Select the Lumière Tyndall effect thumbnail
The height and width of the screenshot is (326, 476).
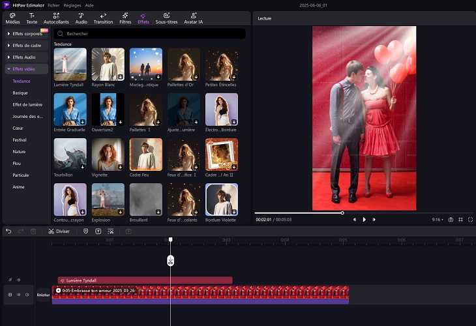click(70, 65)
